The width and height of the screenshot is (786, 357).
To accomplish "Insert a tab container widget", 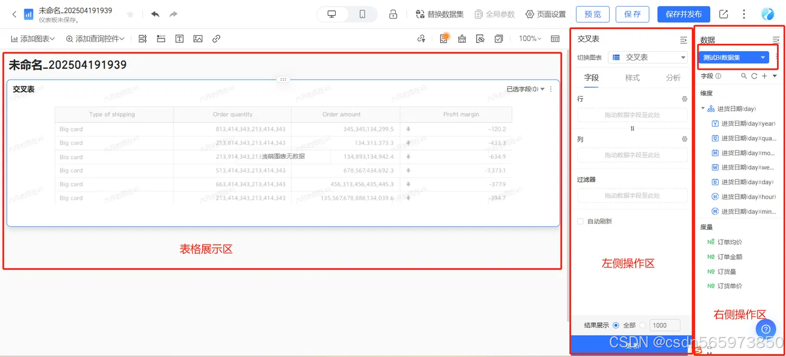I will 161,39.
